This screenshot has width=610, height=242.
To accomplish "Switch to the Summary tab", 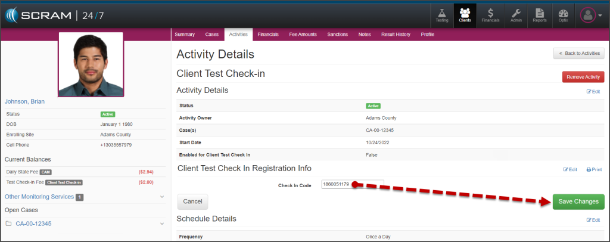I will click(x=185, y=35).
